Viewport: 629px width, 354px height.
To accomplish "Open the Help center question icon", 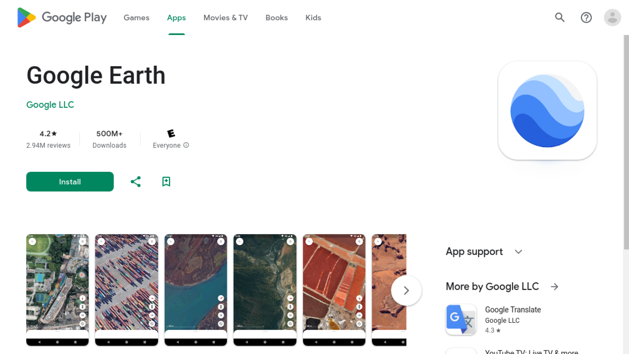I will [x=586, y=17].
